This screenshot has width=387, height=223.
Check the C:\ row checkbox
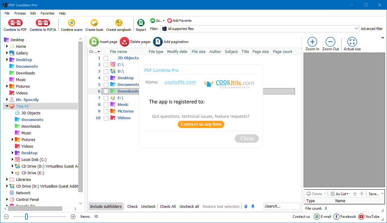pos(106,65)
